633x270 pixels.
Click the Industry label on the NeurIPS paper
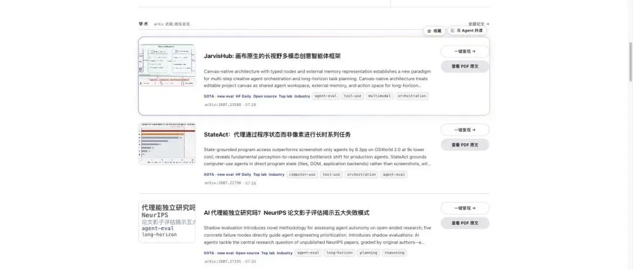[285, 253]
